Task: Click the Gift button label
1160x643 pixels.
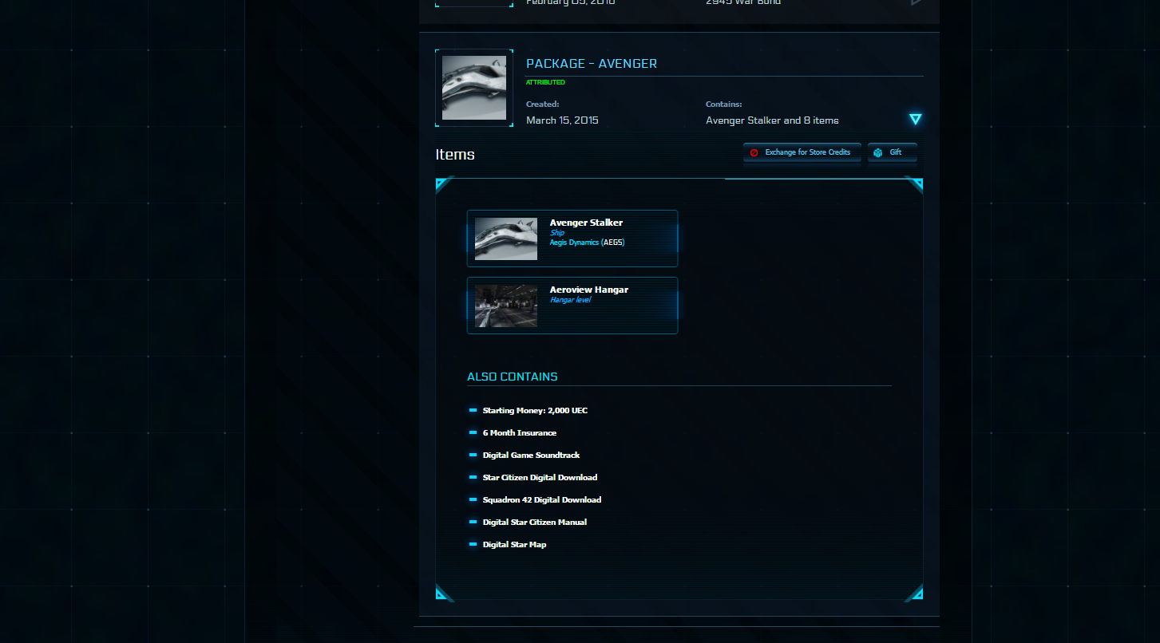Action: [896, 152]
